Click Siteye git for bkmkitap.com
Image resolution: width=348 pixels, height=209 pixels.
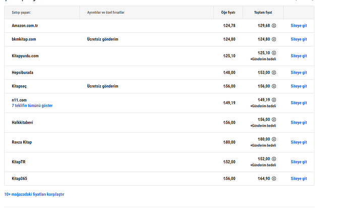pyautogui.click(x=299, y=39)
